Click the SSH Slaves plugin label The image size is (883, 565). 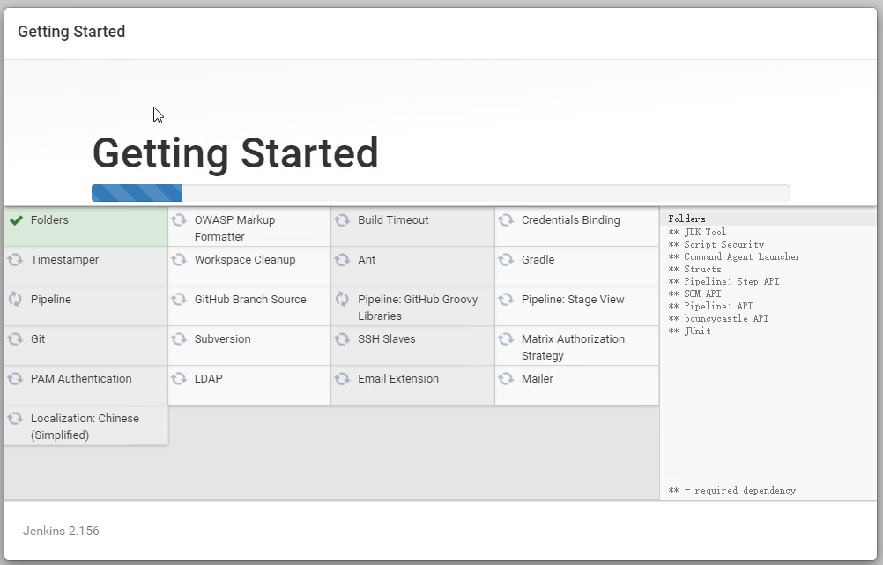(x=386, y=339)
